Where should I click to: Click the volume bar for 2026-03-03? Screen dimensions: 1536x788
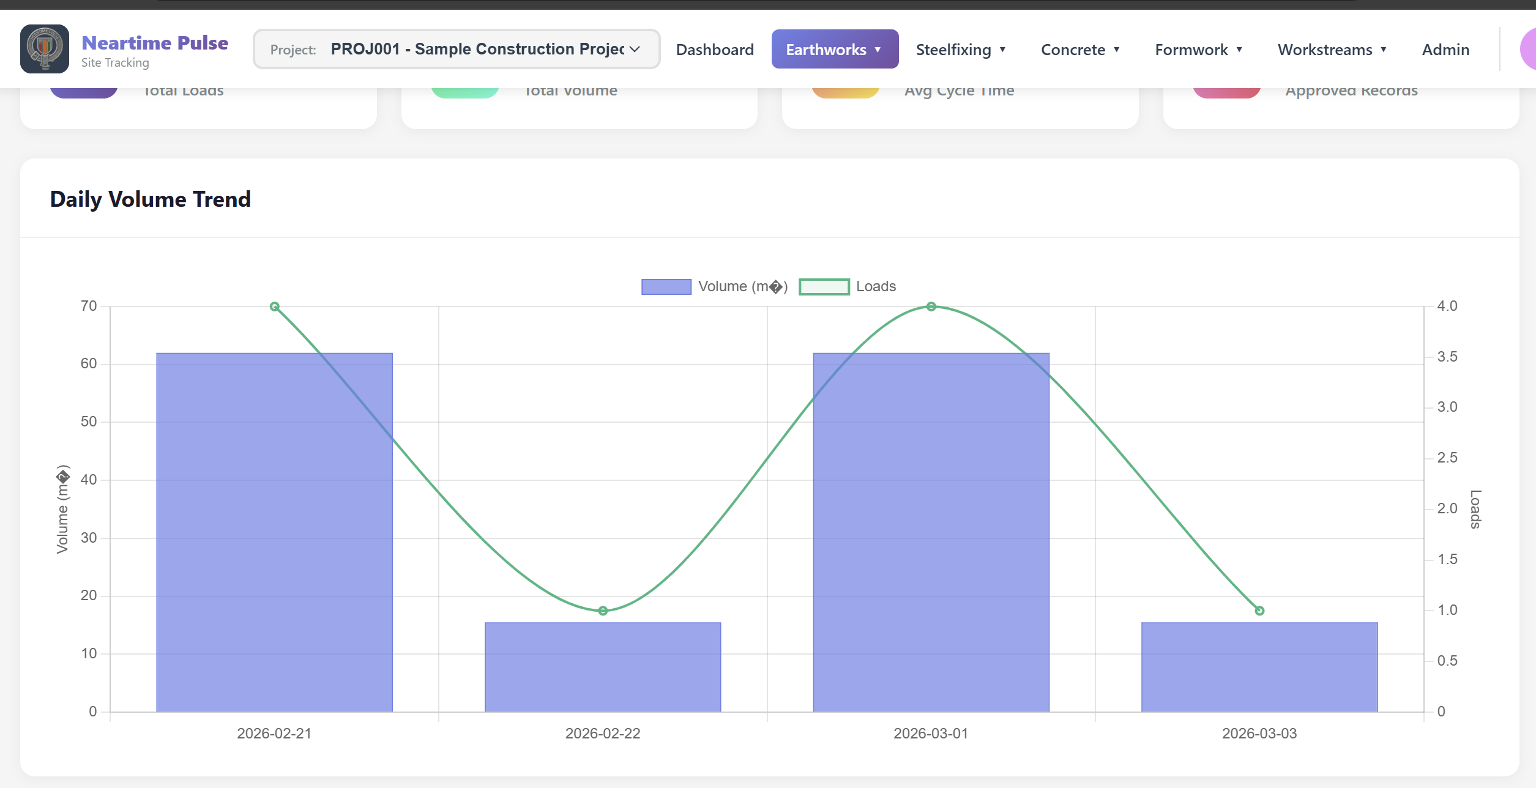(1259, 667)
